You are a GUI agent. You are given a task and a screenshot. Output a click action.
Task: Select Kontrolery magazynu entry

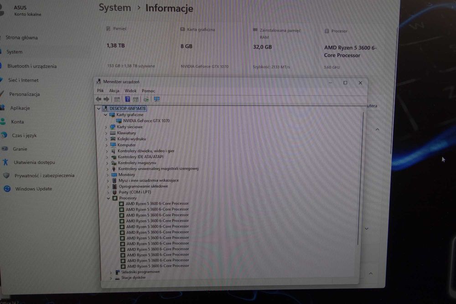(137, 163)
